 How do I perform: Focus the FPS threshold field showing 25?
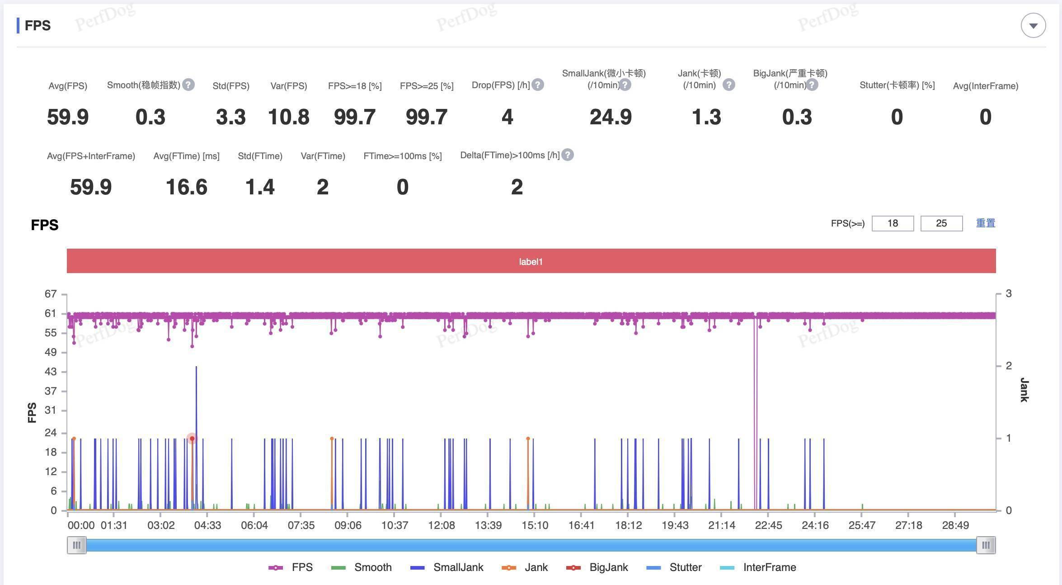(x=941, y=223)
